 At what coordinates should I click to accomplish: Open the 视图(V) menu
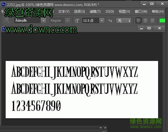click(124, 12)
